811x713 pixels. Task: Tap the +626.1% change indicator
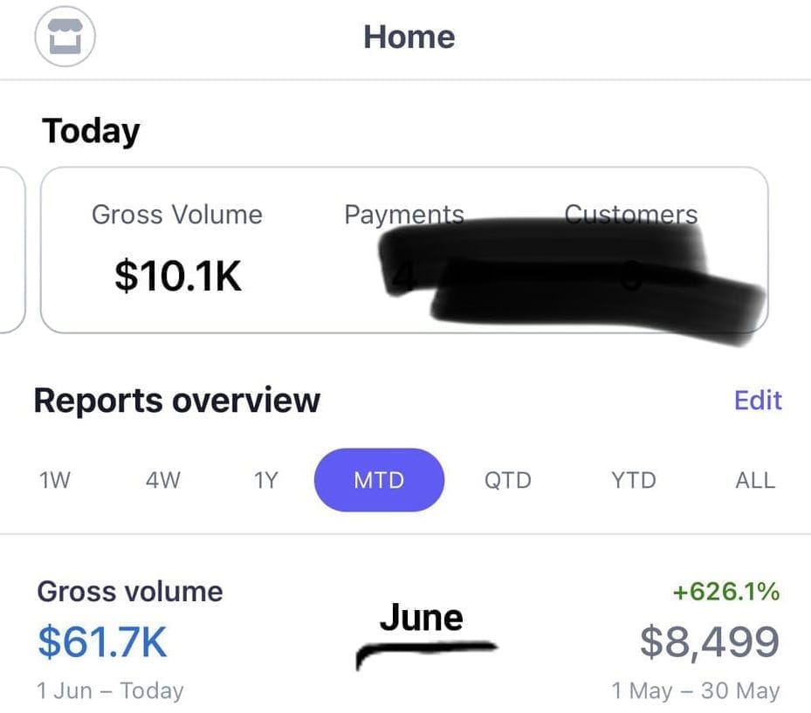(x=725, y=593)
